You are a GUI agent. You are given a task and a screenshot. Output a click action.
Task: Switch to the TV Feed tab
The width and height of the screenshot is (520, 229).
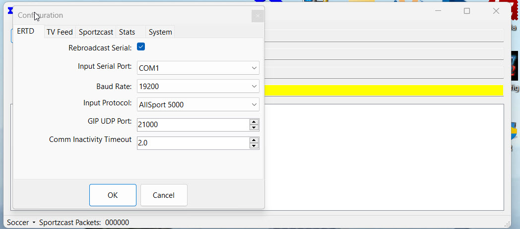point(60,32)
